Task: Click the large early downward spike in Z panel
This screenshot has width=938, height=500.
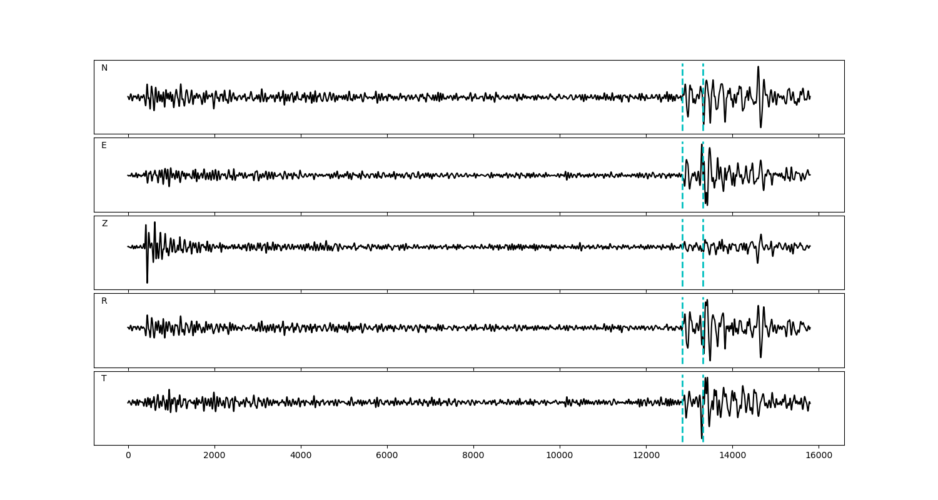Action: (x=147, y=280)
